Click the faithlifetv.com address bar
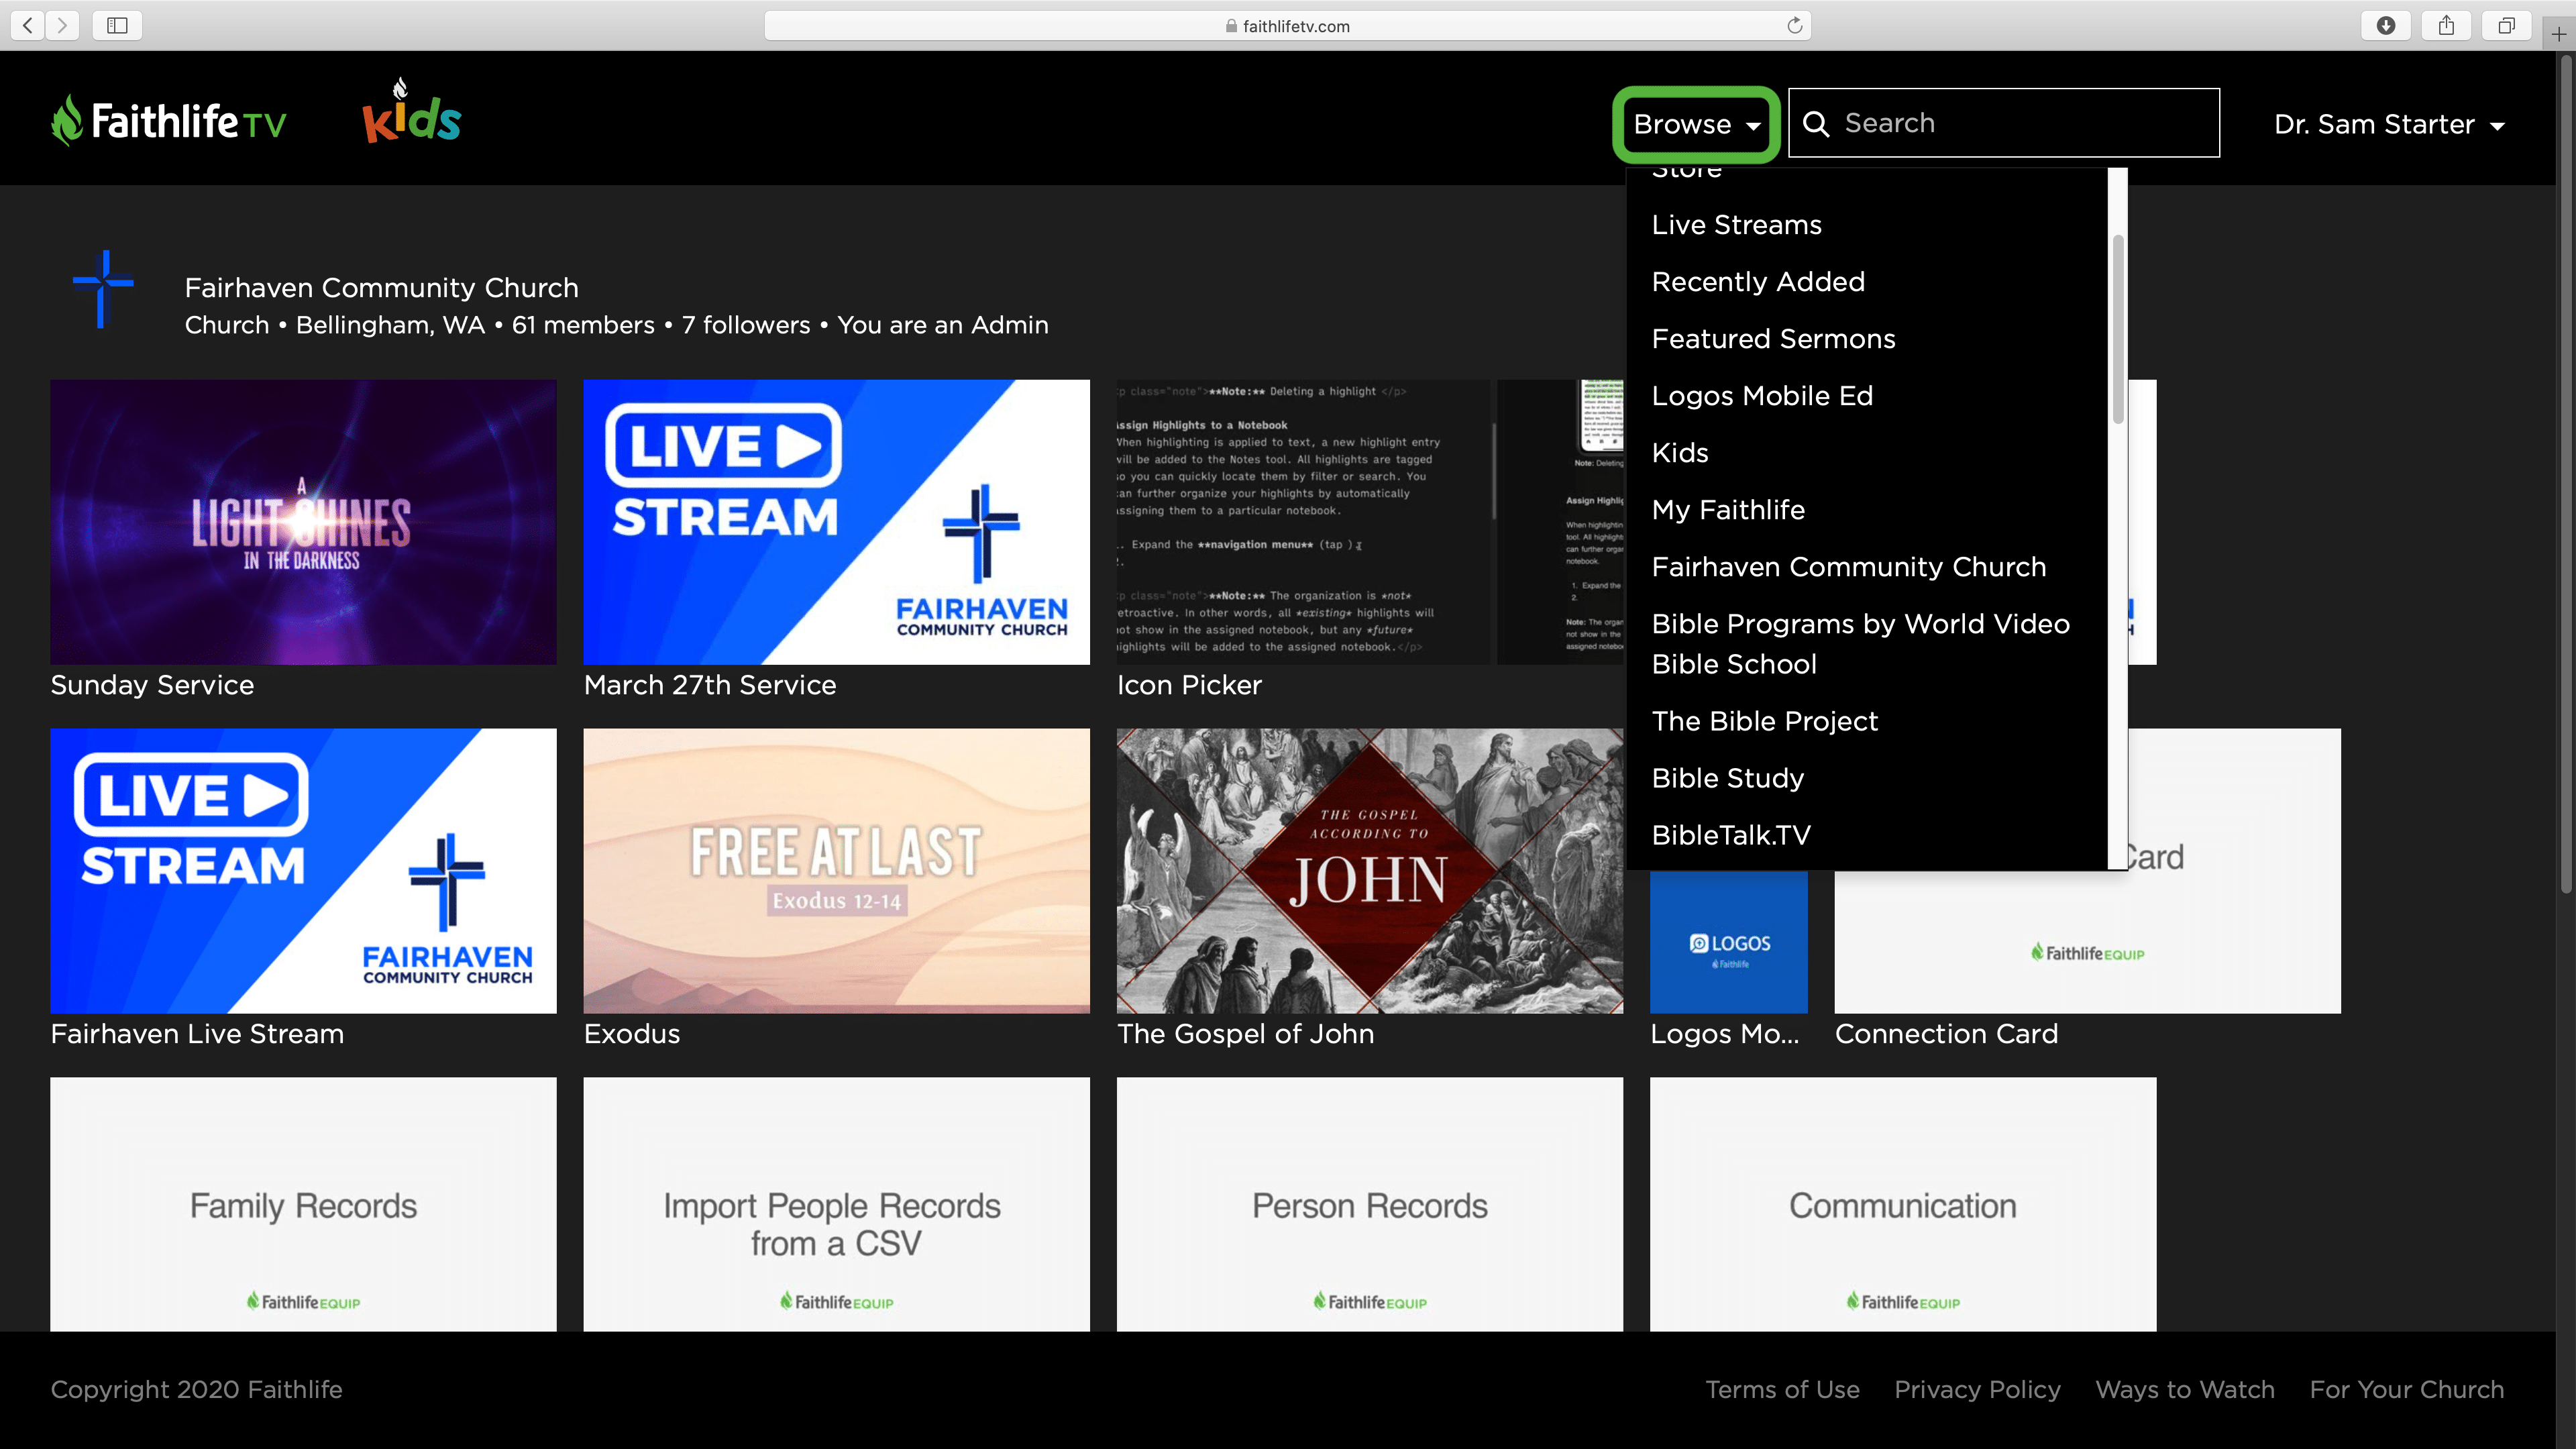This screenshot has height=1449, width=2576. pos(1287,25)
